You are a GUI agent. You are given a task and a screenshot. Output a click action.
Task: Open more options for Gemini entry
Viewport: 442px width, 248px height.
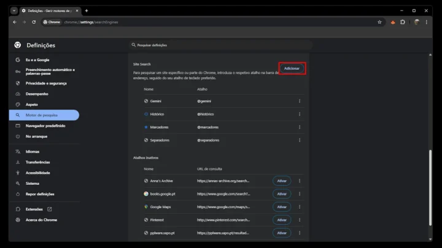click(300, 101)
